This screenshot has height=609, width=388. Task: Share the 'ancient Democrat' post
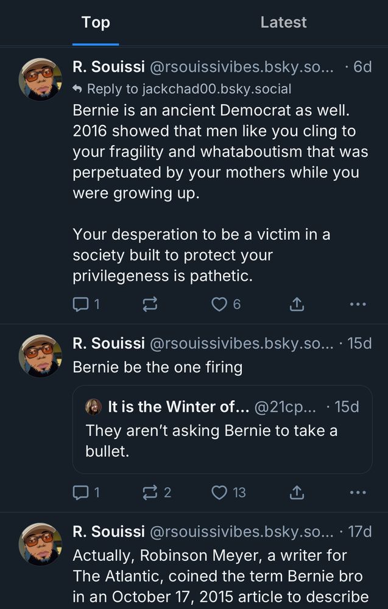[x=297, y=304]
